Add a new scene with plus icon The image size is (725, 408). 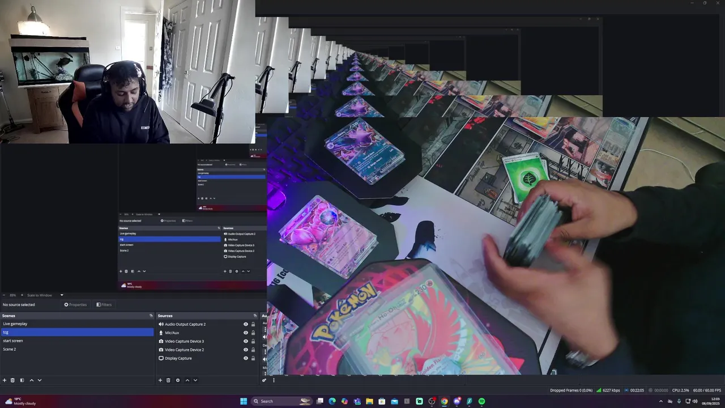[5, 380]
